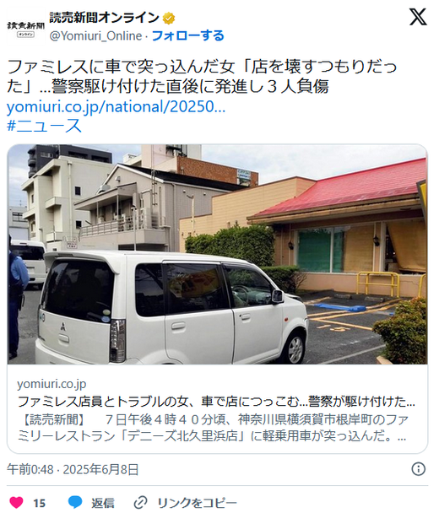Screen dimensions: 439x513
Task: Click the X logo icon
Action: (418, 17)
